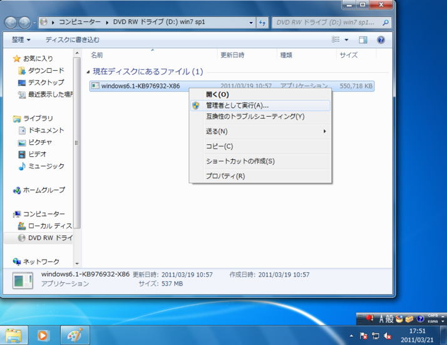Click the IME 般 conversion mode button

[x=389, y=319]
